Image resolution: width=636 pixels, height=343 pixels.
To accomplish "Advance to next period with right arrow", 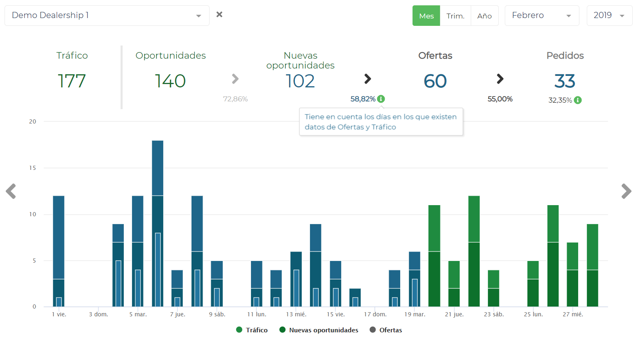I will click(x=626, y=191).
